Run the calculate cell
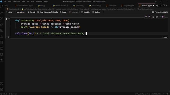 tap(7, 19)
